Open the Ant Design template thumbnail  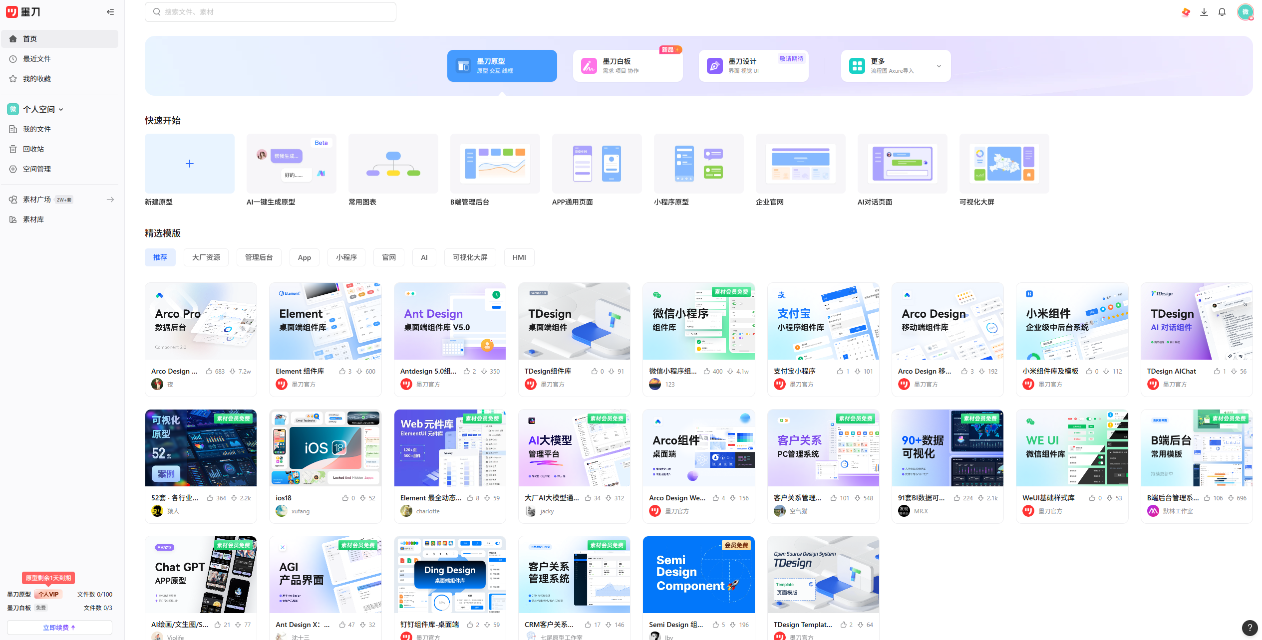(449, 321)
